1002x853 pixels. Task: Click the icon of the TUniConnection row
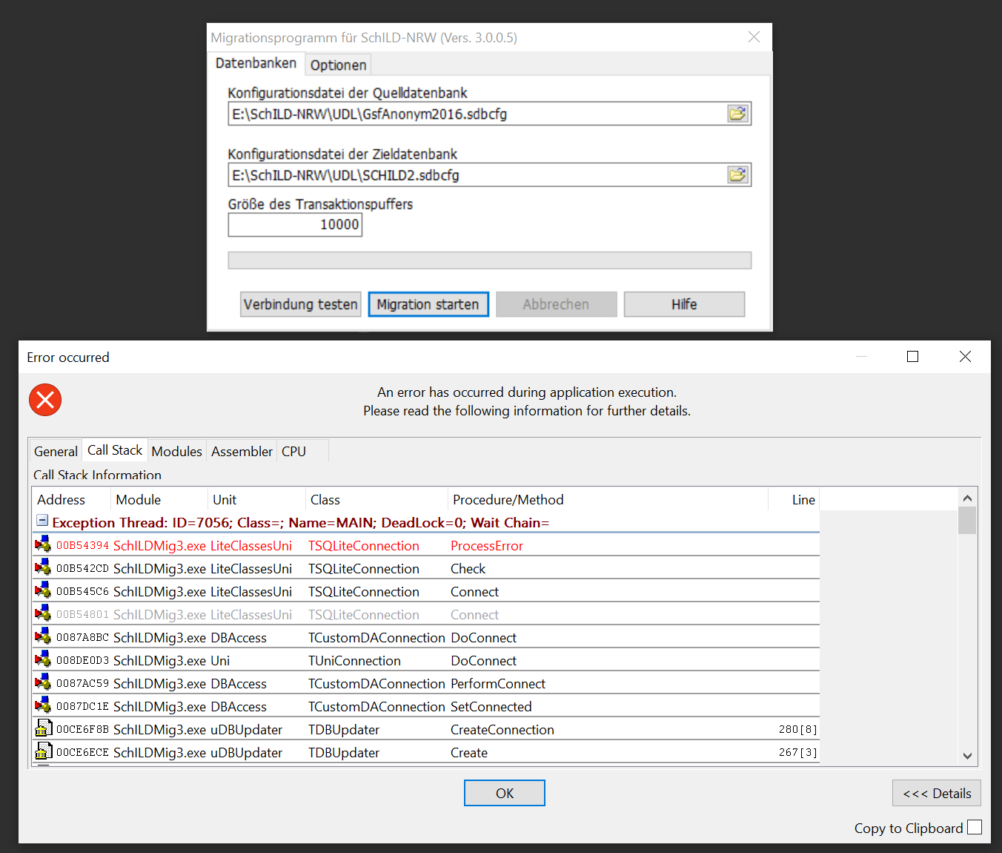(x=43, y=660)
